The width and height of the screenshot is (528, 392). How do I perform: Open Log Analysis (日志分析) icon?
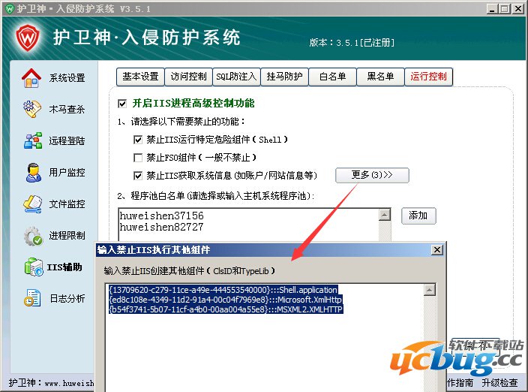click(x=32, y=298)
